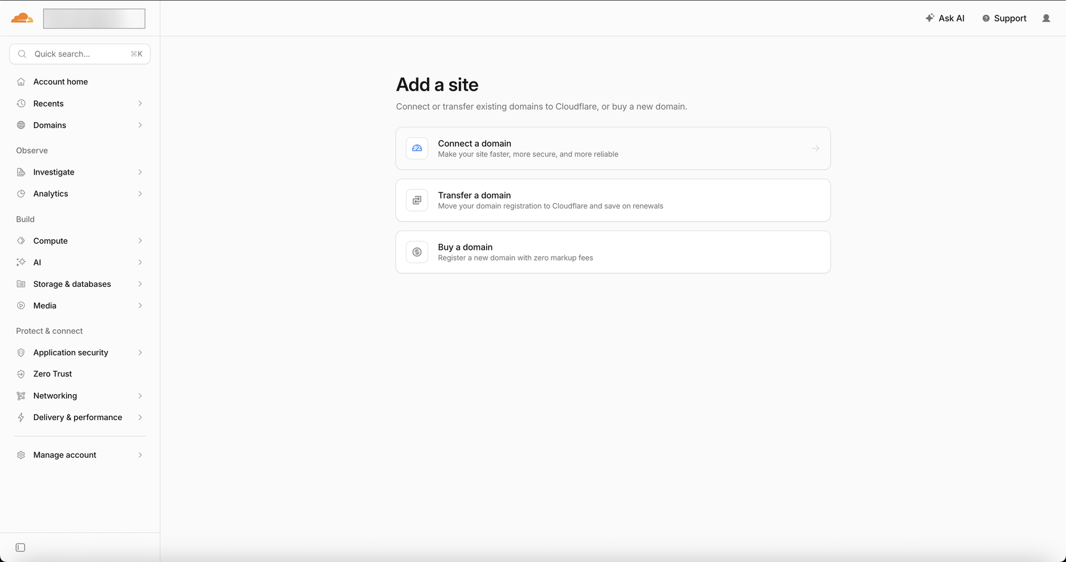Click the Add a site heading
1066x562 pixels.
coord(437,85)
